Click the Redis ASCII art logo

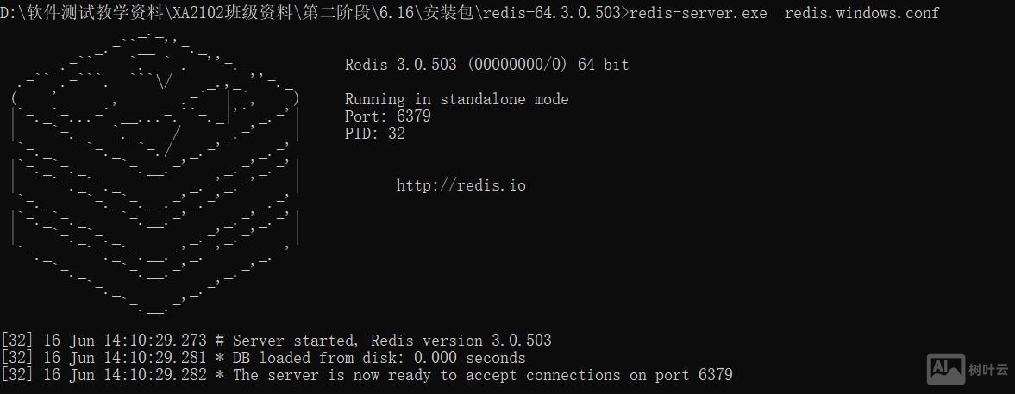tap(155, 172)
